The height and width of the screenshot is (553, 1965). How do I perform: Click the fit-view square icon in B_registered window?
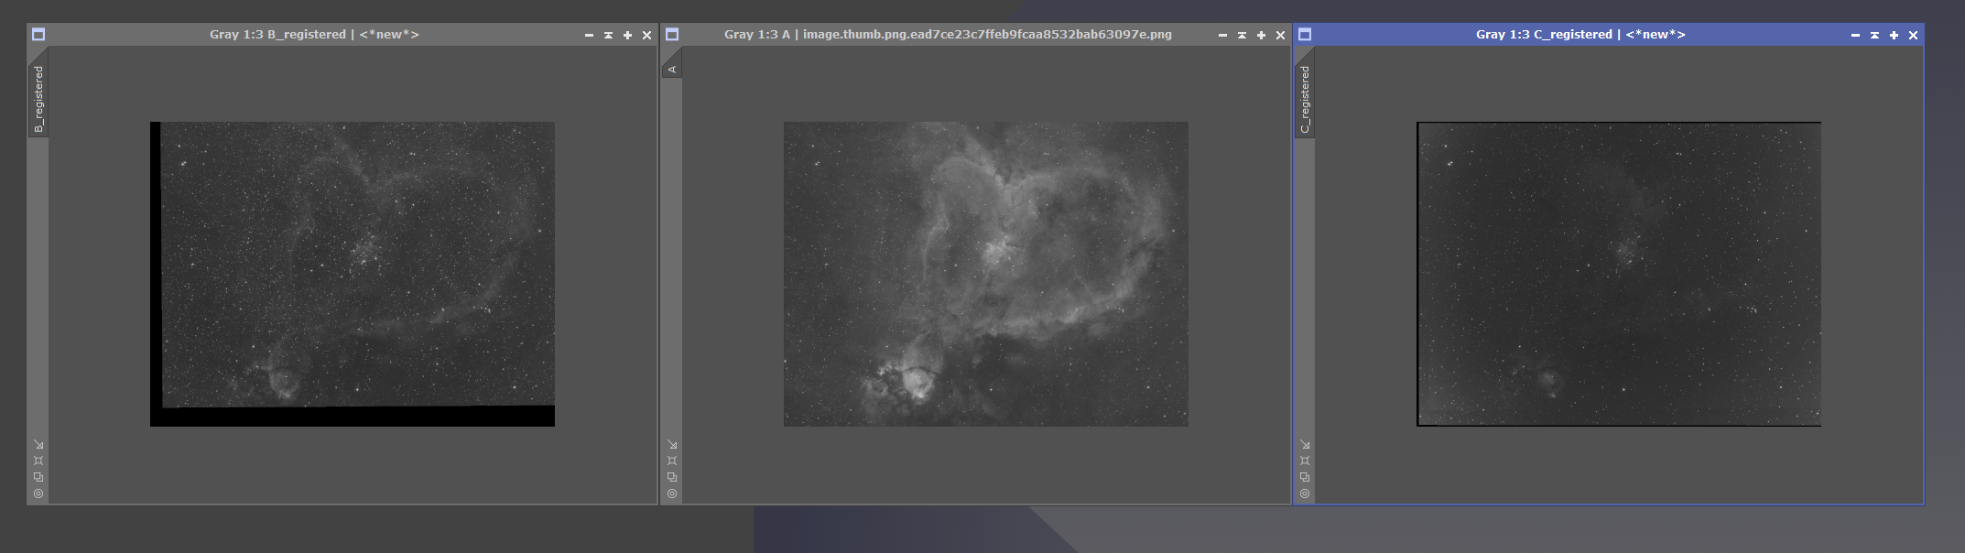click(x=38, y=461)
